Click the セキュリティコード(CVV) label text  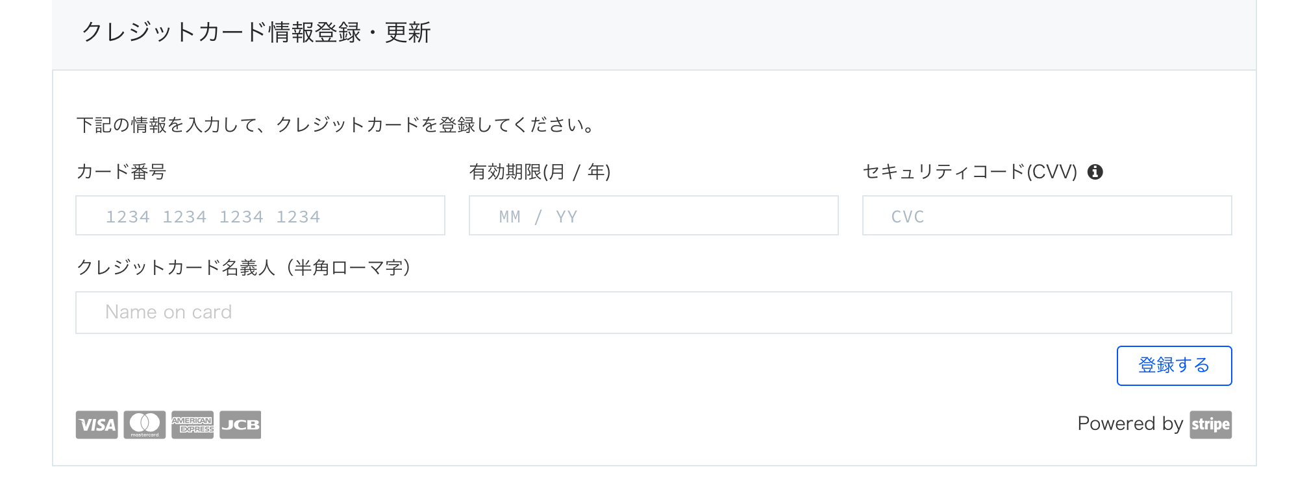[970, 172]
